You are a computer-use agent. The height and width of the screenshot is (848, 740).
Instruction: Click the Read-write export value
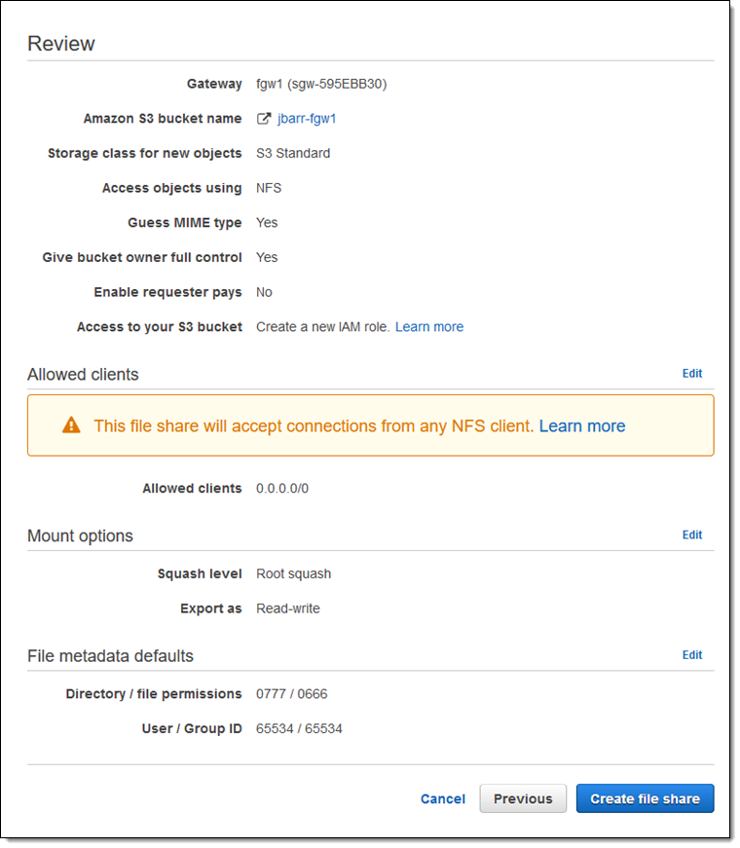[288, 608]
